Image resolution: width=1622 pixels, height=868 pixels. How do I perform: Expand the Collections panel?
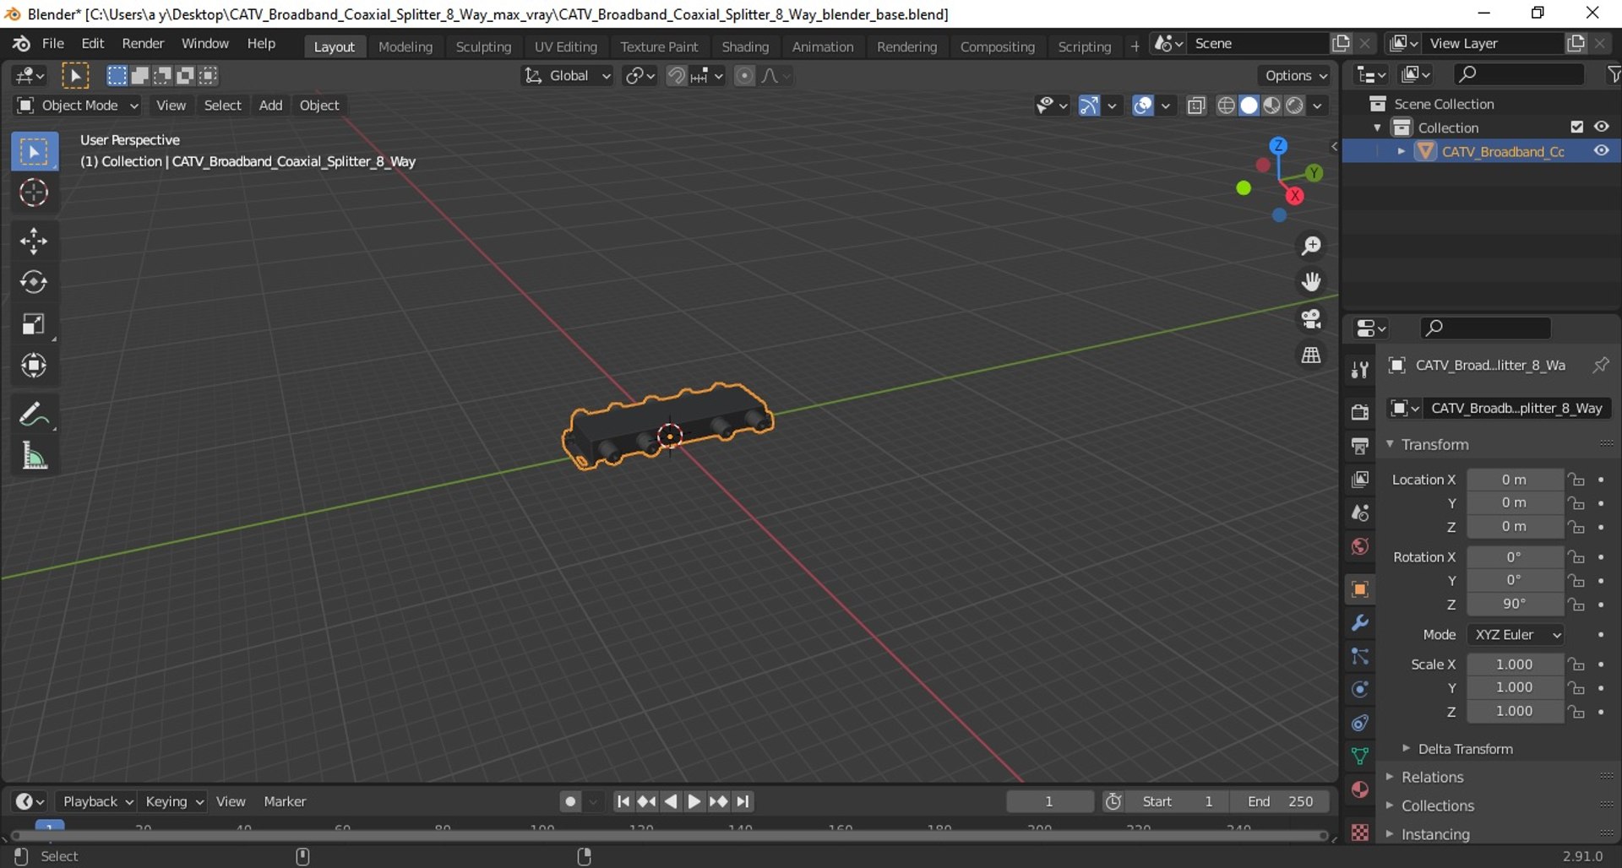[x=1437, y=806]
